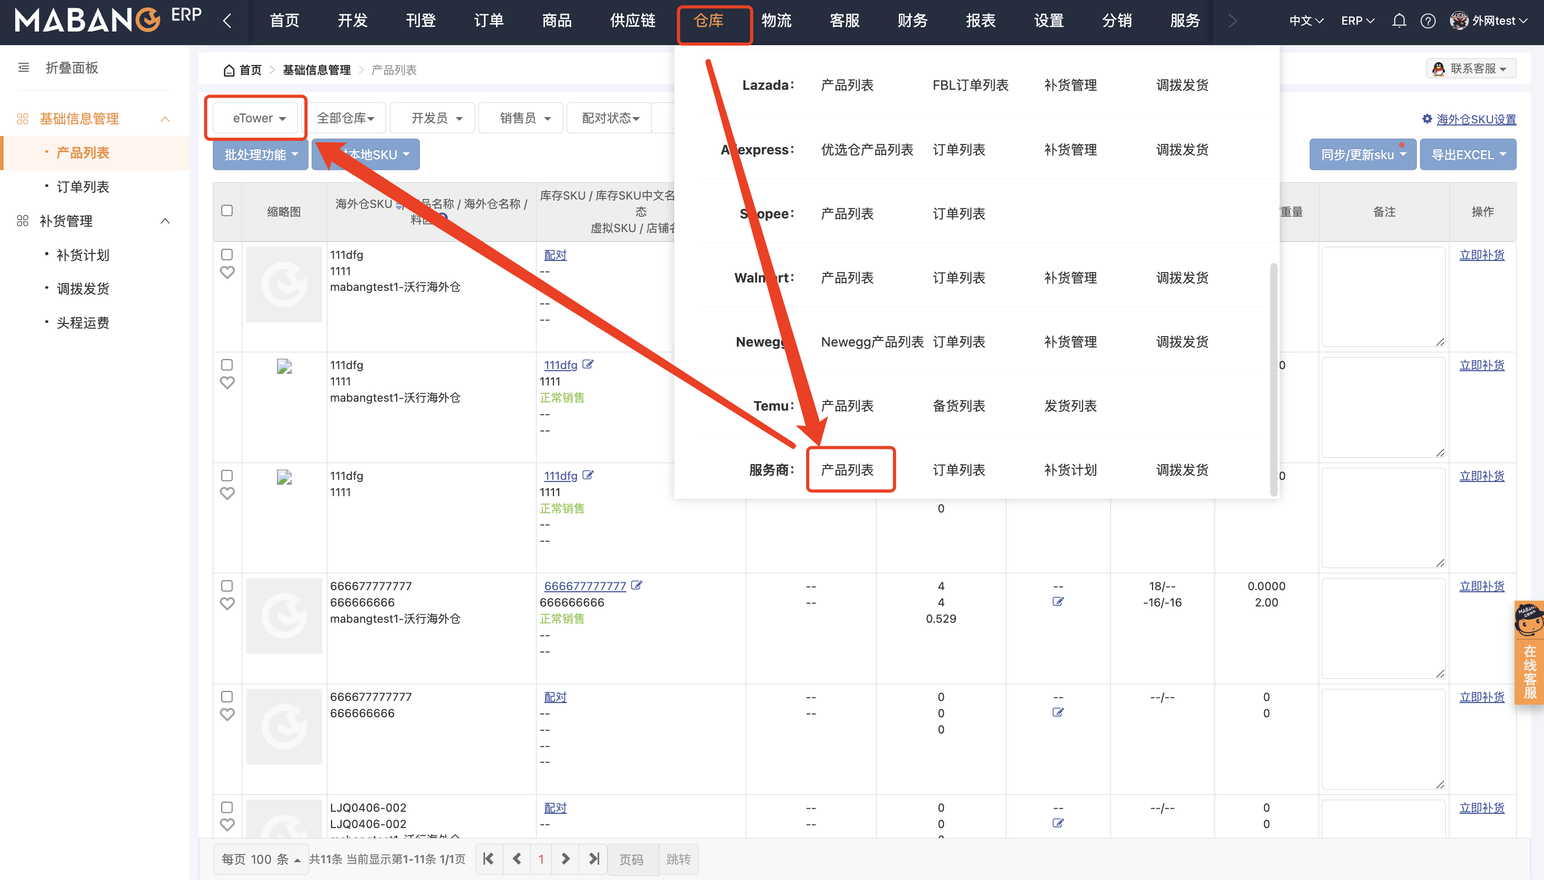Favorite the third 111dfg row heart

coord(228,493)
